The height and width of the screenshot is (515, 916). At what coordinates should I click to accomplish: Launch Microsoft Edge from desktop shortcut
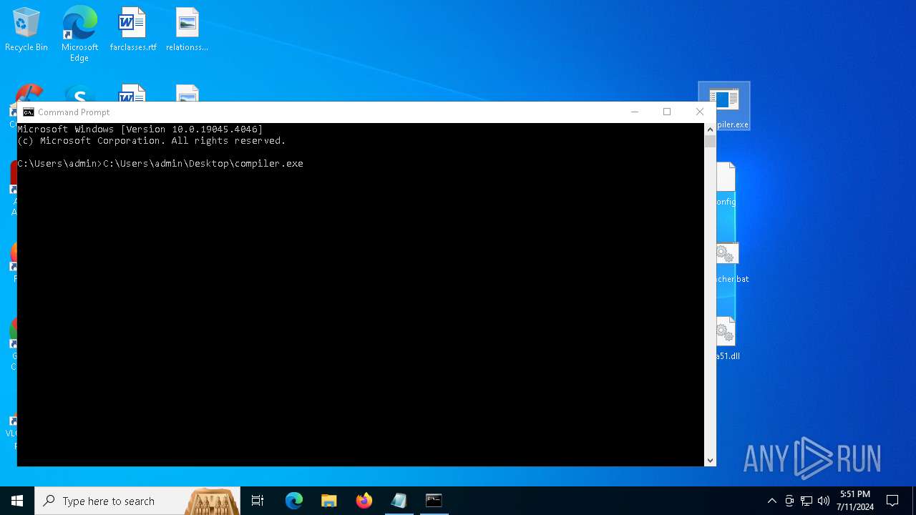pyautogui.click(x=79, y=34)
